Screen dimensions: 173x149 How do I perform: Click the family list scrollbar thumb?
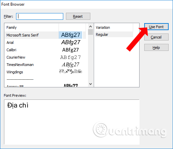[x=90, y=32]
